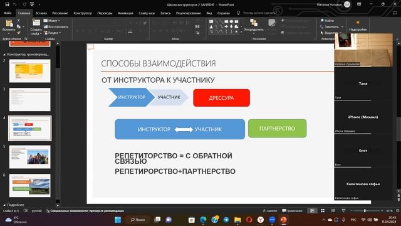Open the Copy dropdown arrow
The height and width of the screenshot is (226, 401).
click(23, 26)
